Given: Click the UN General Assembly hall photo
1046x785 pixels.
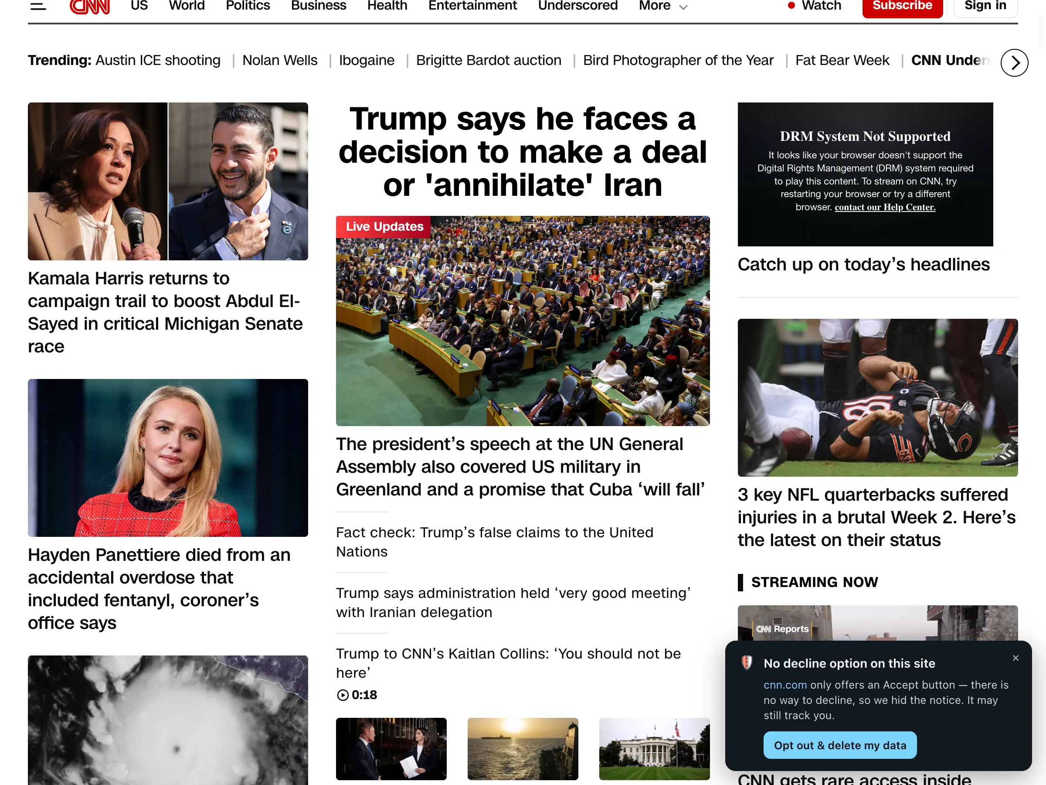Looking at the screenshot, I should point(523,321).
